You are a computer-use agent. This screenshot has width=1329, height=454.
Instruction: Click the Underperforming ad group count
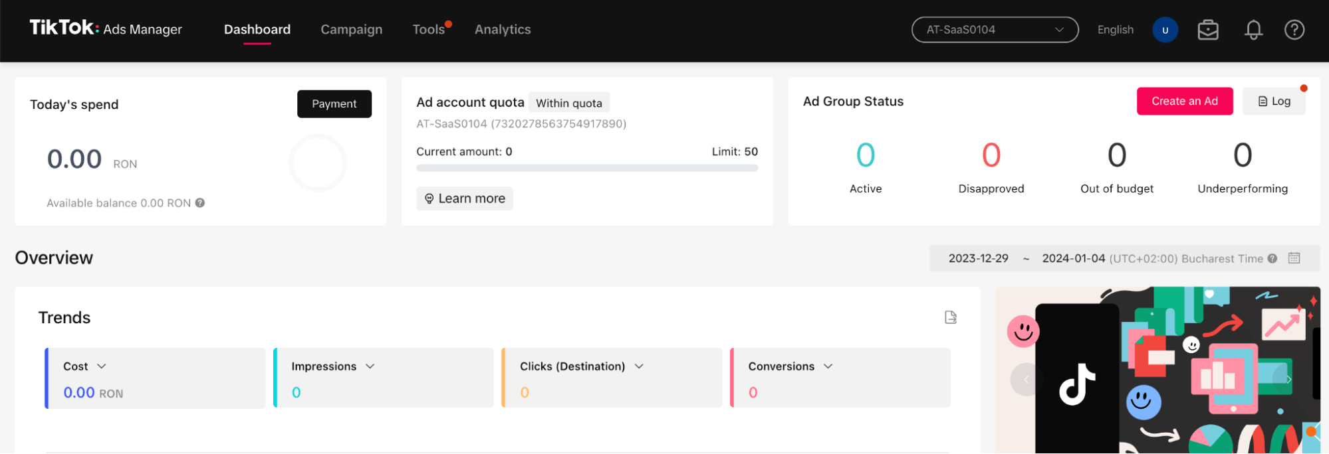(1243, 155)
